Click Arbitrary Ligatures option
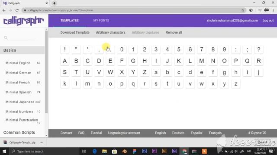This screenshot has width=277, height=155. [x=145, y=32]
